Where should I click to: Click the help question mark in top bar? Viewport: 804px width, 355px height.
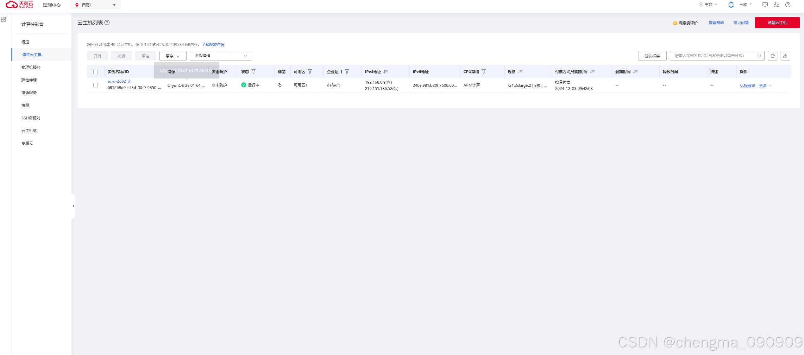[788, 5]
